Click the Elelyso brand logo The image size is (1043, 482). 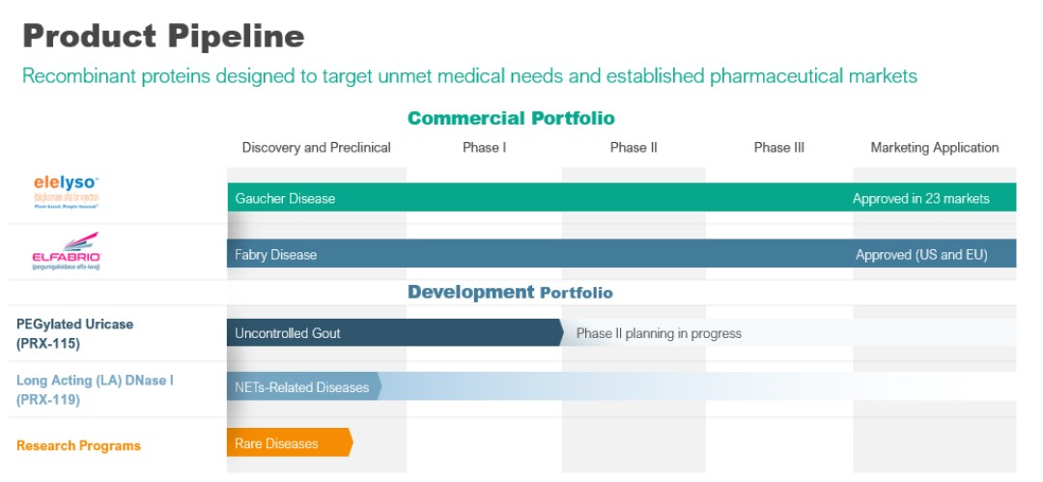coord(67,191)
